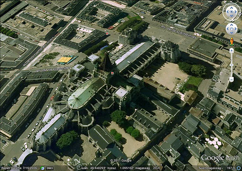Screen dimensions: 242x171
Task: Click the hand icon in move joystick
Action: (x=231, y=29)
